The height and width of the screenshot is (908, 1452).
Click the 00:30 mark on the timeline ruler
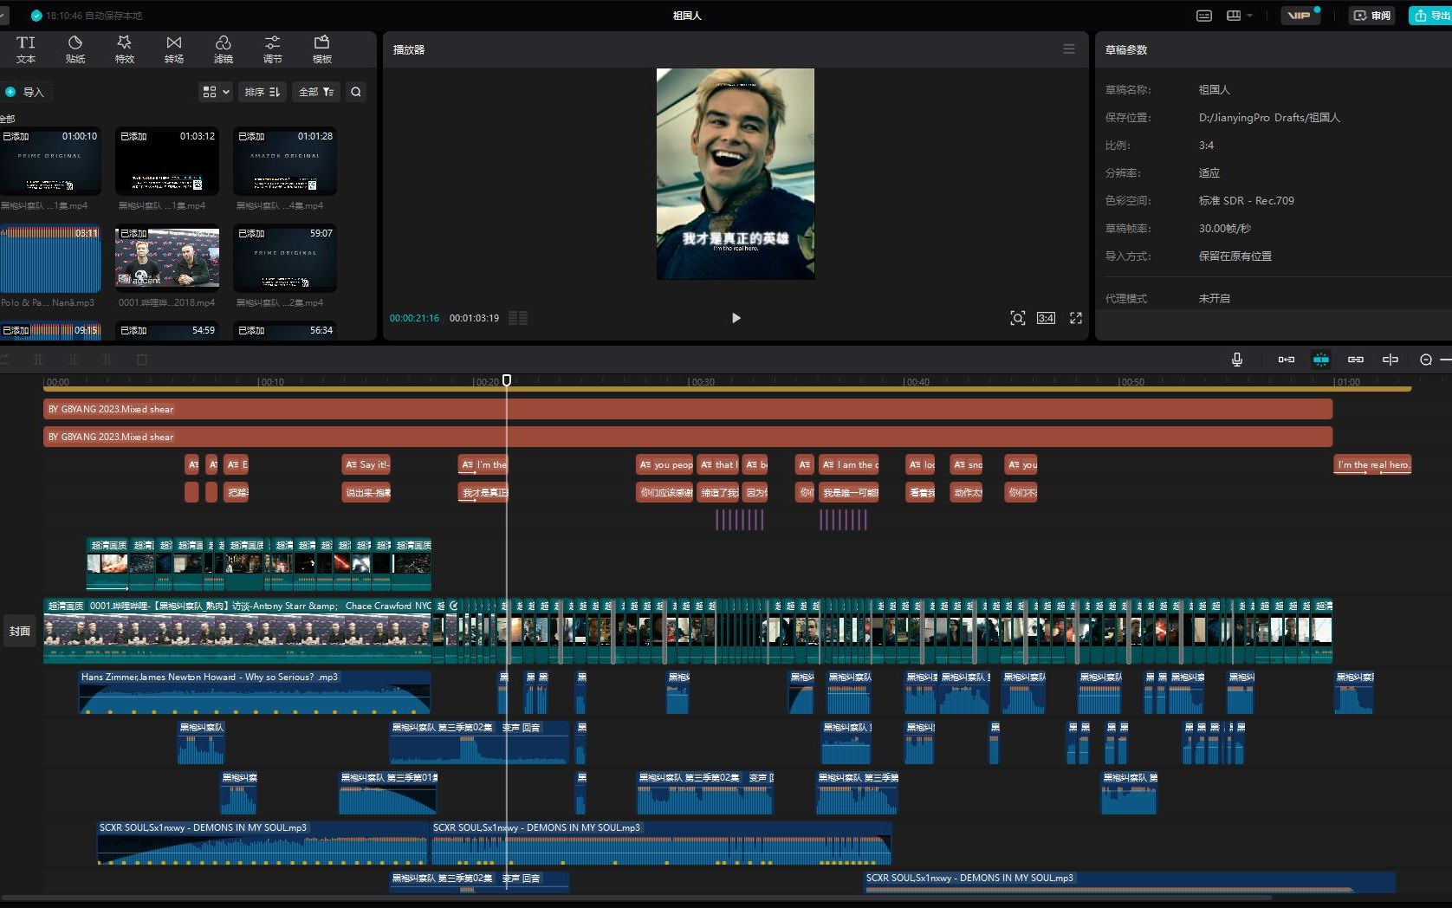click(x=703, y=382)
